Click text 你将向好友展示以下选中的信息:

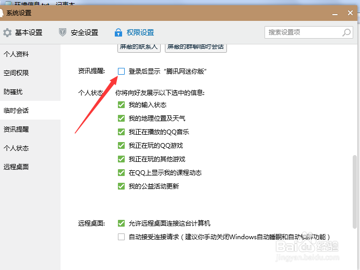tap(160, 93)
